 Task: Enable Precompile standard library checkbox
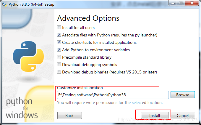coord(59,57)
